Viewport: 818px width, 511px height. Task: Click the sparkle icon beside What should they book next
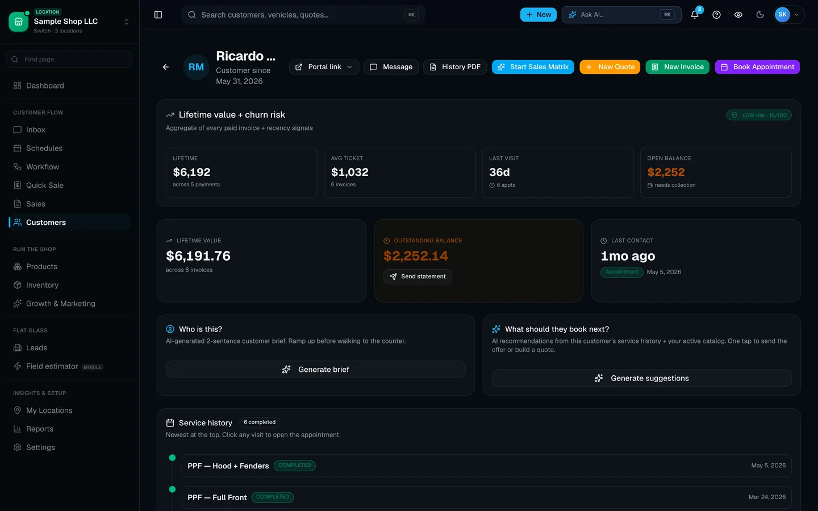496,329
